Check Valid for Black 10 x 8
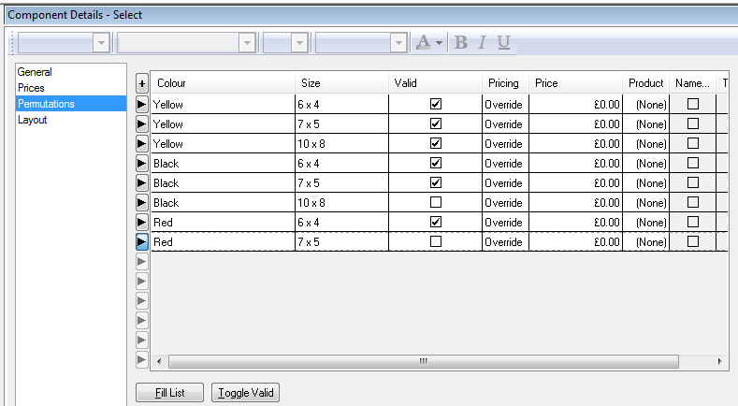Image resolution: width=738 pixels, height=406 pixels. click(435, 203)
